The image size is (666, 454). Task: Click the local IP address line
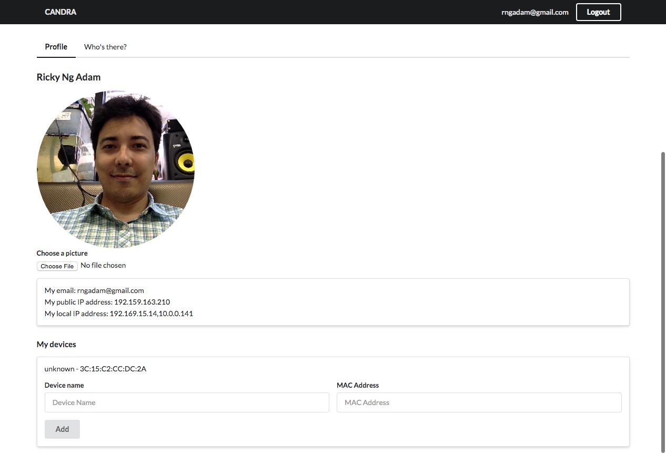point(119,314)
